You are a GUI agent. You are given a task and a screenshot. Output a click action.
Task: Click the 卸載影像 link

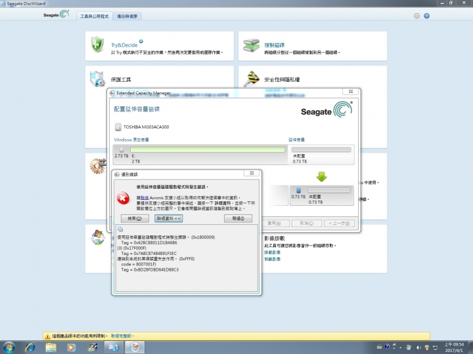[x=273, y=259]
